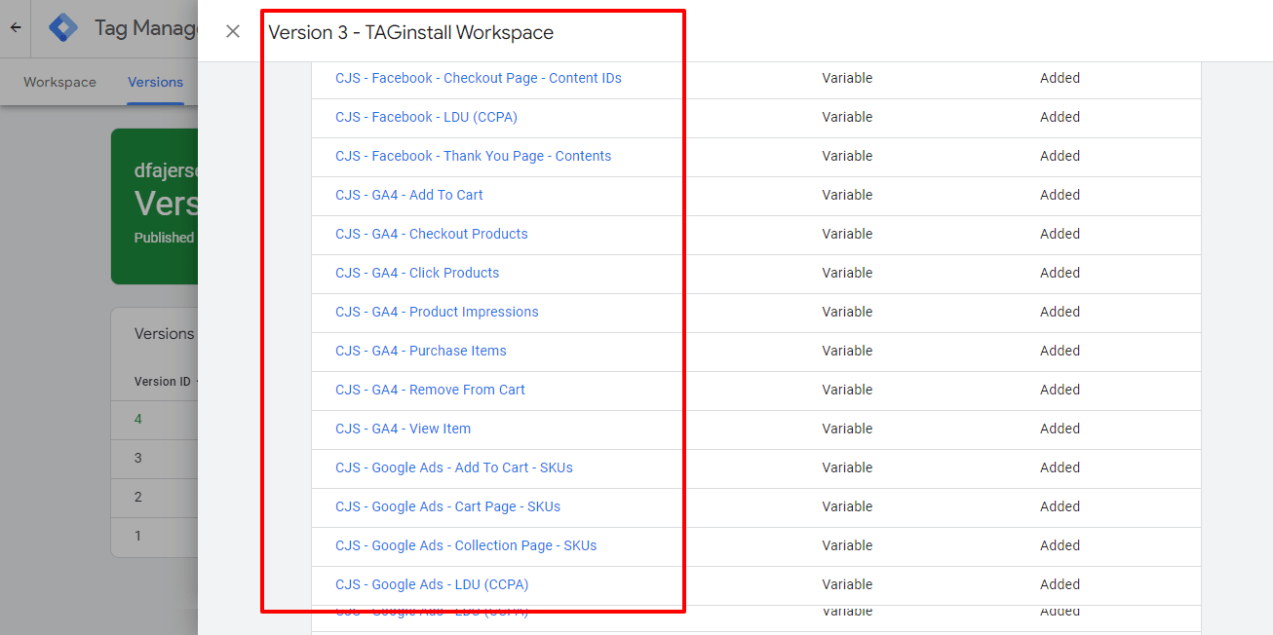Screen dimensions: 1273x635
Task: Switch to the Workspace tab
Action: pos(59,83)
